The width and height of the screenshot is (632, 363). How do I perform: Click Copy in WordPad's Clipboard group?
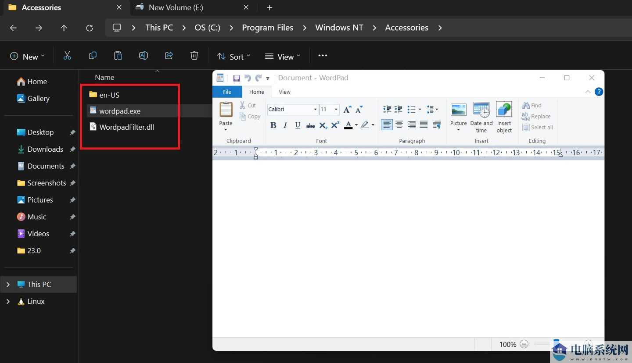tap(250, 117)
